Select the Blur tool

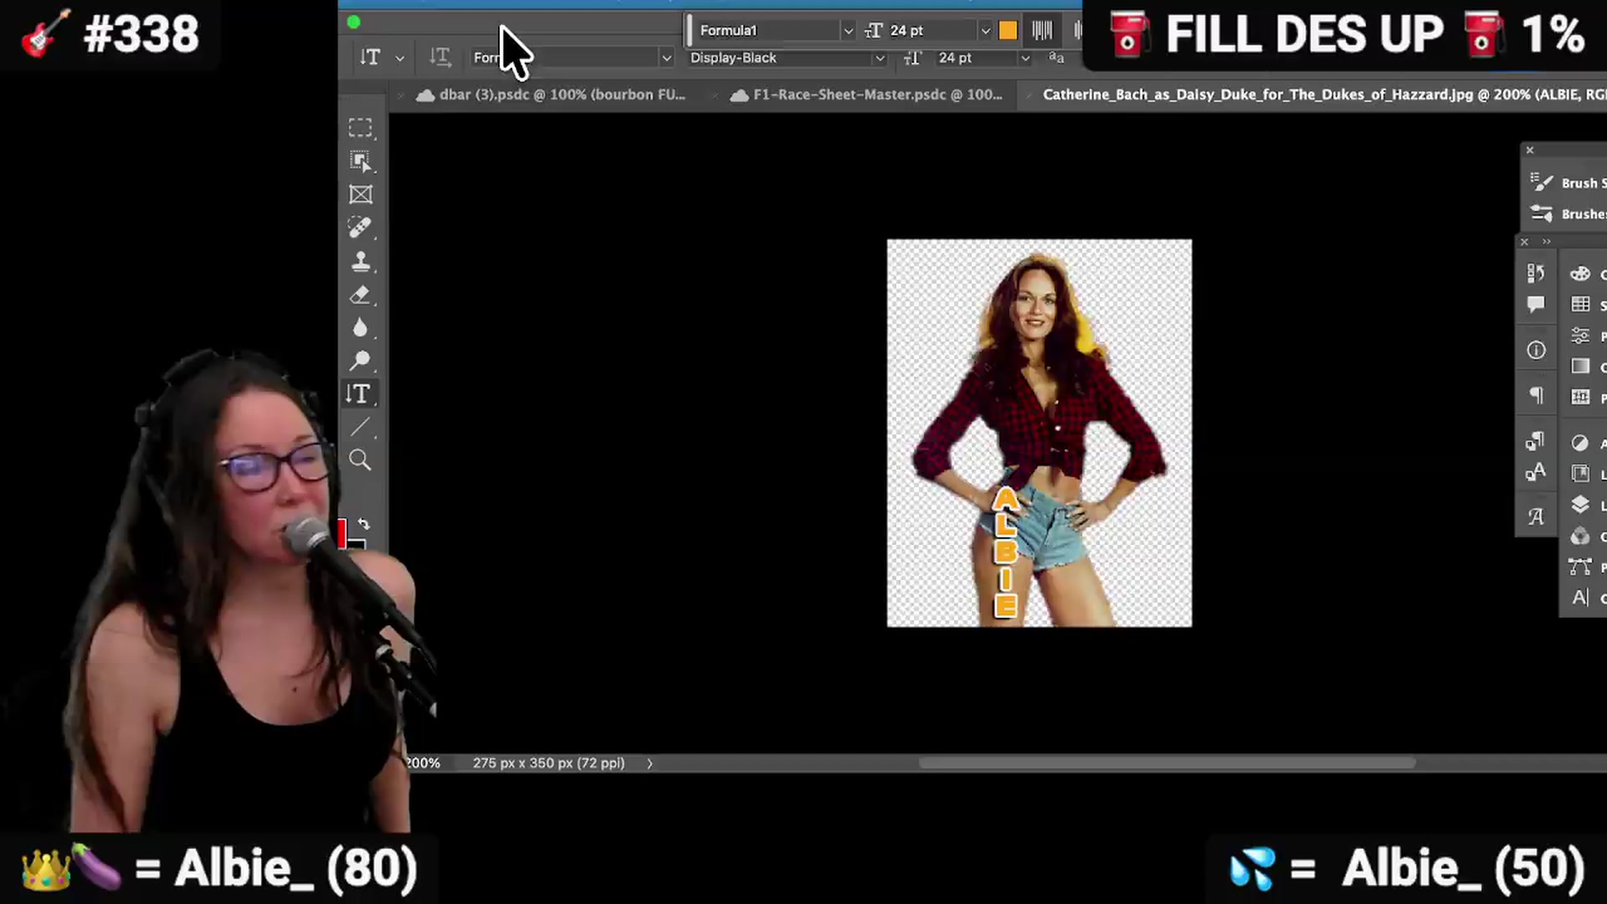(361, 327)
